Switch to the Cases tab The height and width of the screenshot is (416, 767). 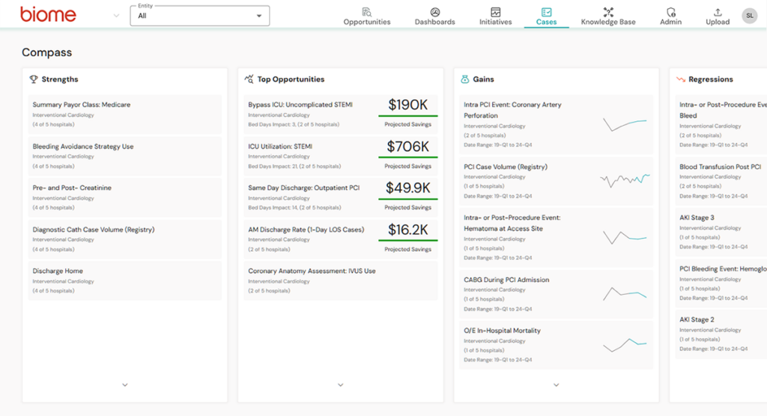click(x=546, y=16)
